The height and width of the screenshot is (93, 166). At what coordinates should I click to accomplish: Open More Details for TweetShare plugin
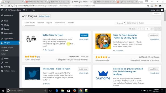[x=84, y=73]
